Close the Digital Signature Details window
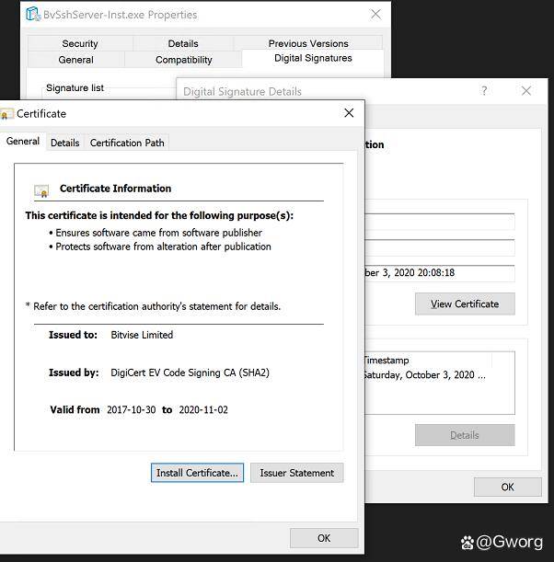554x562 pixels. [526, 91]
